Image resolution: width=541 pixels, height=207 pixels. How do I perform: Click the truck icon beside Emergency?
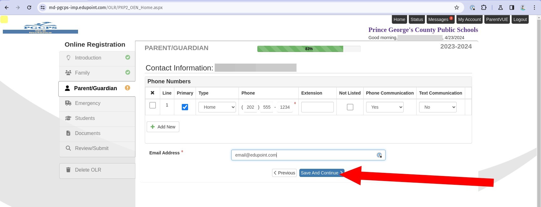pos(68,103)
